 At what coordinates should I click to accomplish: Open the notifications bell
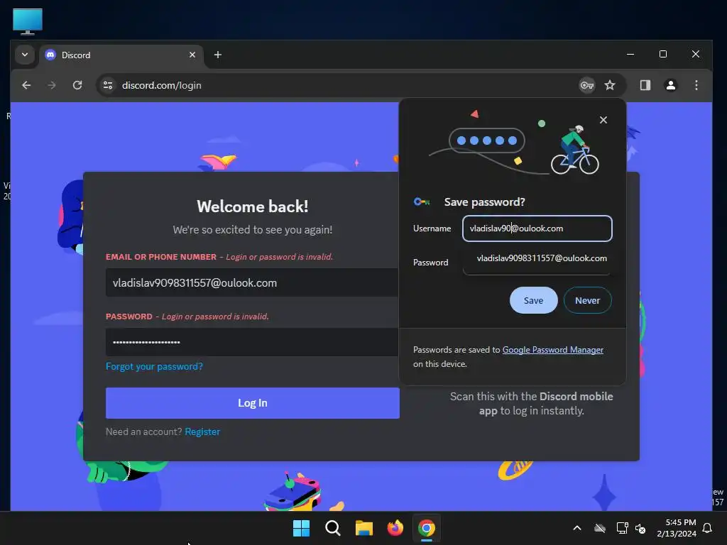707,528
